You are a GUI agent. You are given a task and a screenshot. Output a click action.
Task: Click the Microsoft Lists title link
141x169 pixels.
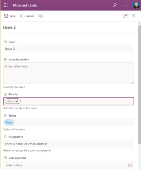coord(25,5)
